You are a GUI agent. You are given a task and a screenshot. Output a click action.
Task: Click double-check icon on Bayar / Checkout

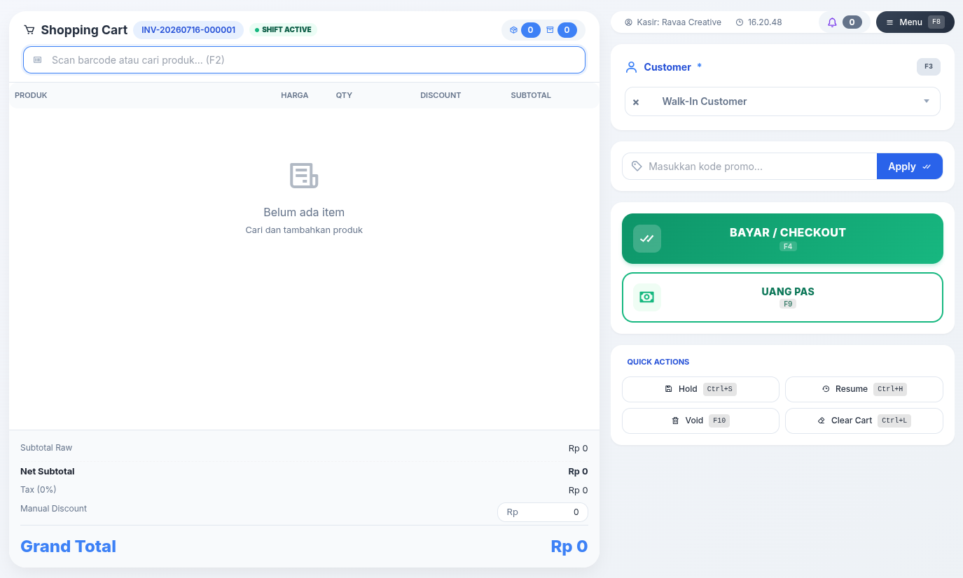pos(647,239)
